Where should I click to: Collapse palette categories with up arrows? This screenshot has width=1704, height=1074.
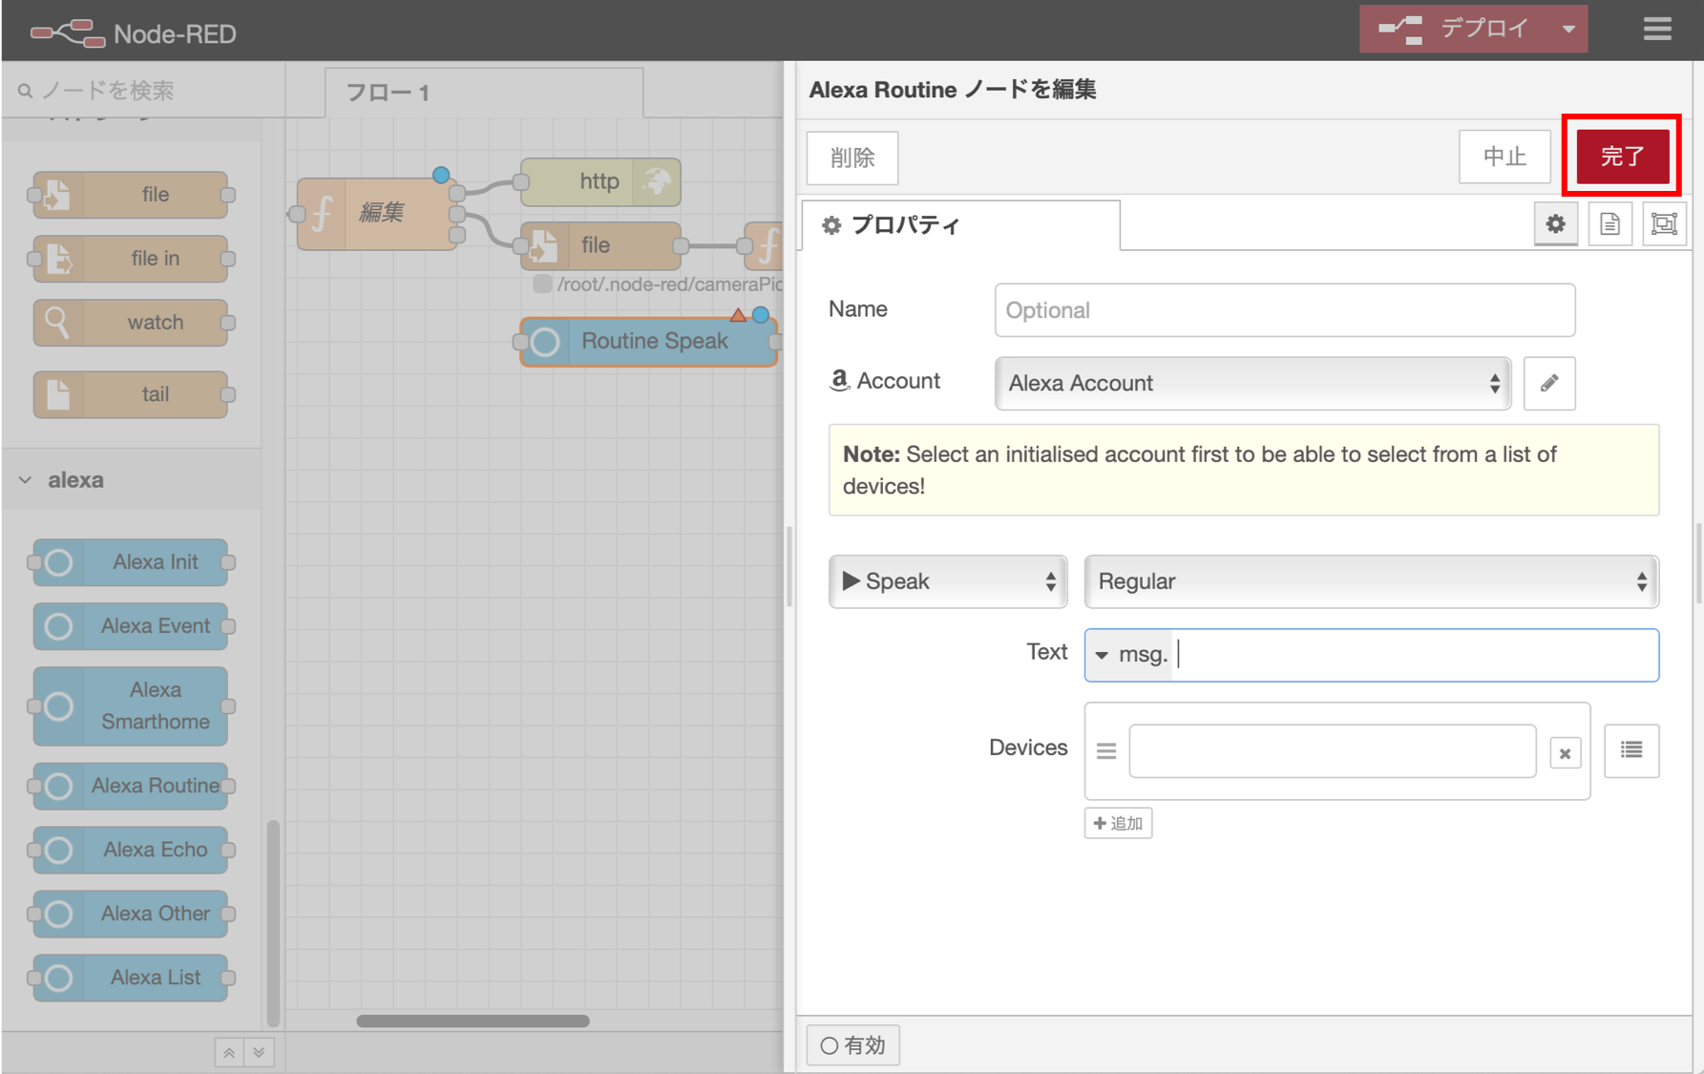click(229, 1052)
